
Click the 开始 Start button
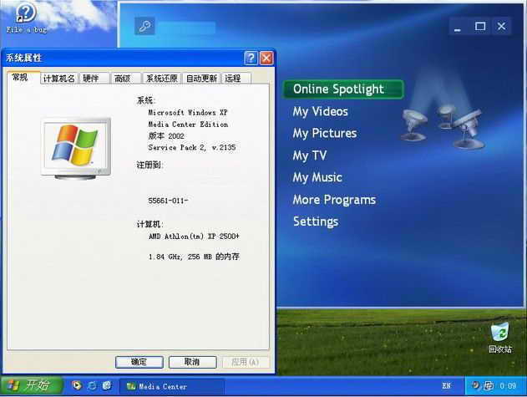pos(30,385)
